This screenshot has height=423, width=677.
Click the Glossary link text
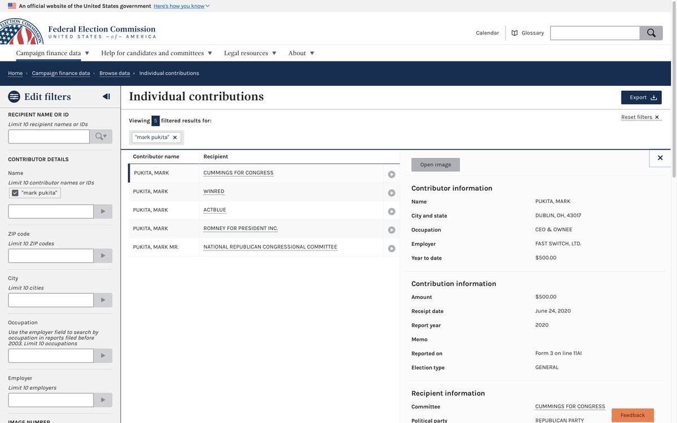pos(533,33)
